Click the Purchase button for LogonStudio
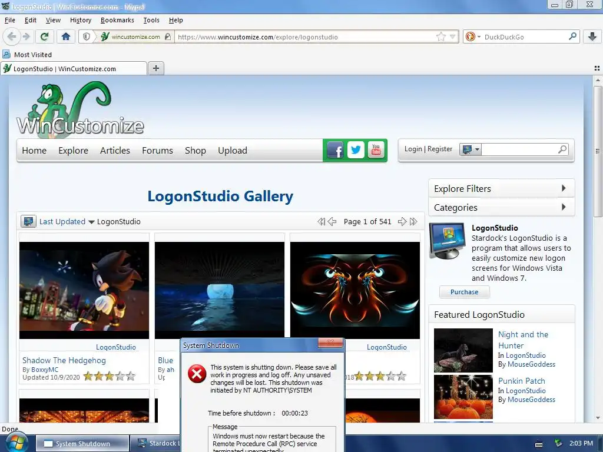The width and height of the screenshot is (603, 452). pyautogui.click(x=464, y=292)
